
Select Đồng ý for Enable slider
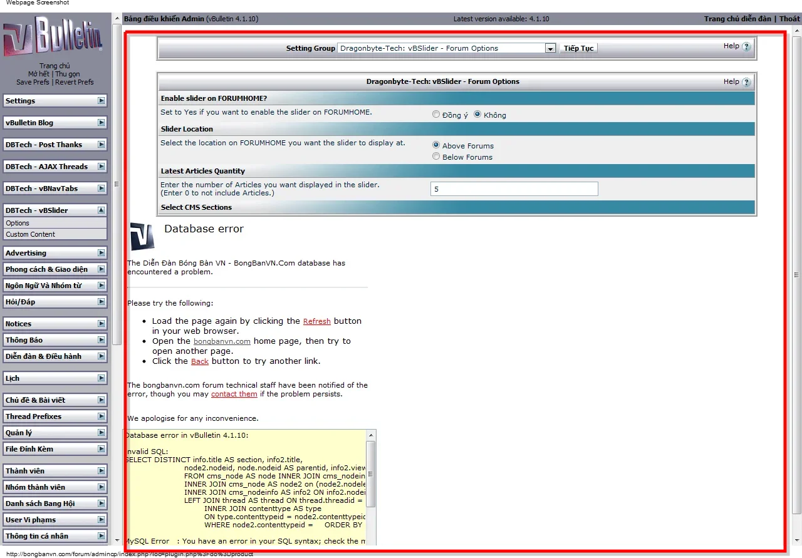point(436,115)
